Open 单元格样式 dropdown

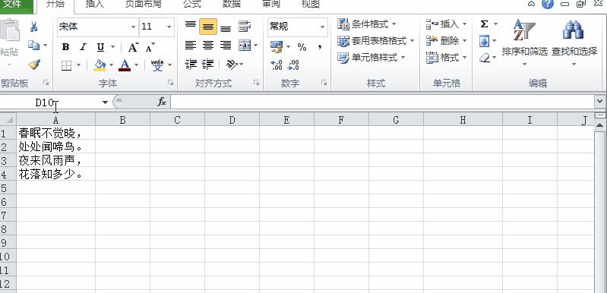click(371, 58)
